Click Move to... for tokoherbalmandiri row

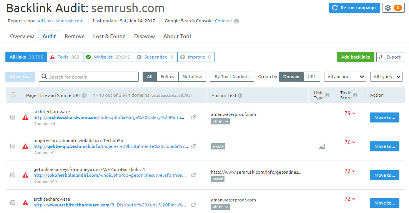(x=384, y=175)
